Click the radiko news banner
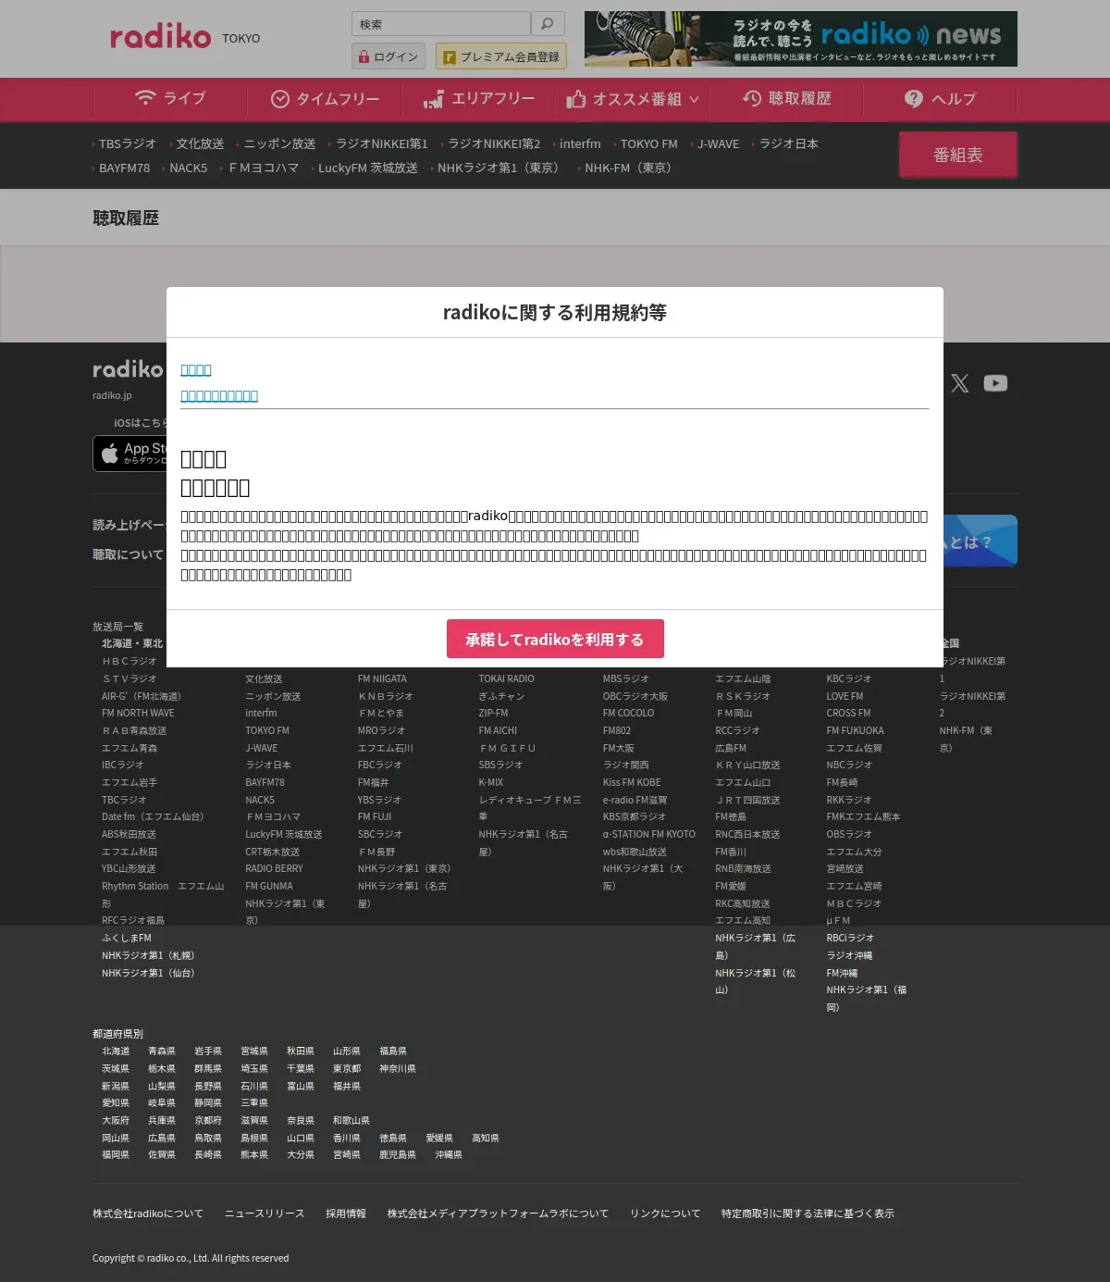The width and height of the screenshot is (1110, 1282). point(801,39)
